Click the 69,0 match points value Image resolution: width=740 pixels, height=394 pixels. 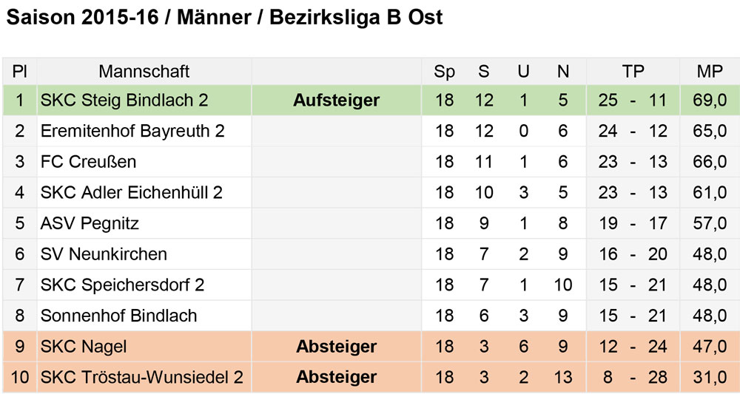click(x=710, y=101)
